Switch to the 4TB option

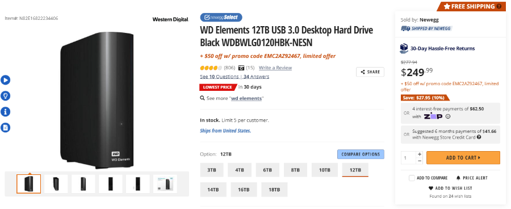(240, 170)
